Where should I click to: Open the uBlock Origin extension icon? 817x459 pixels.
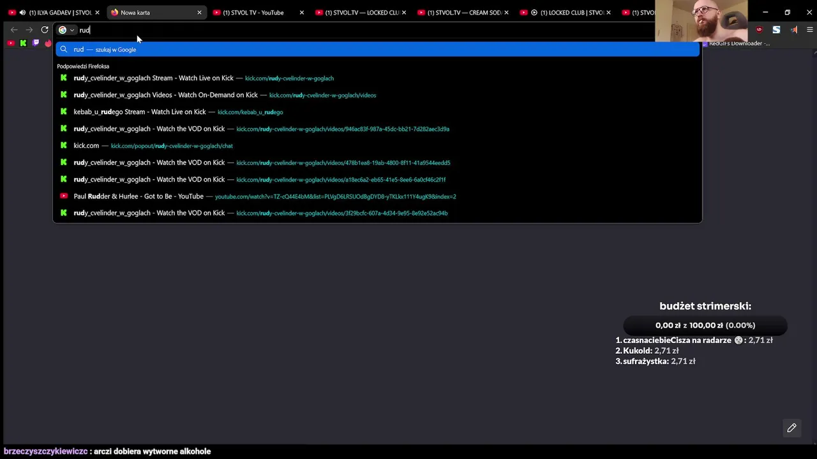click(759, 30)
